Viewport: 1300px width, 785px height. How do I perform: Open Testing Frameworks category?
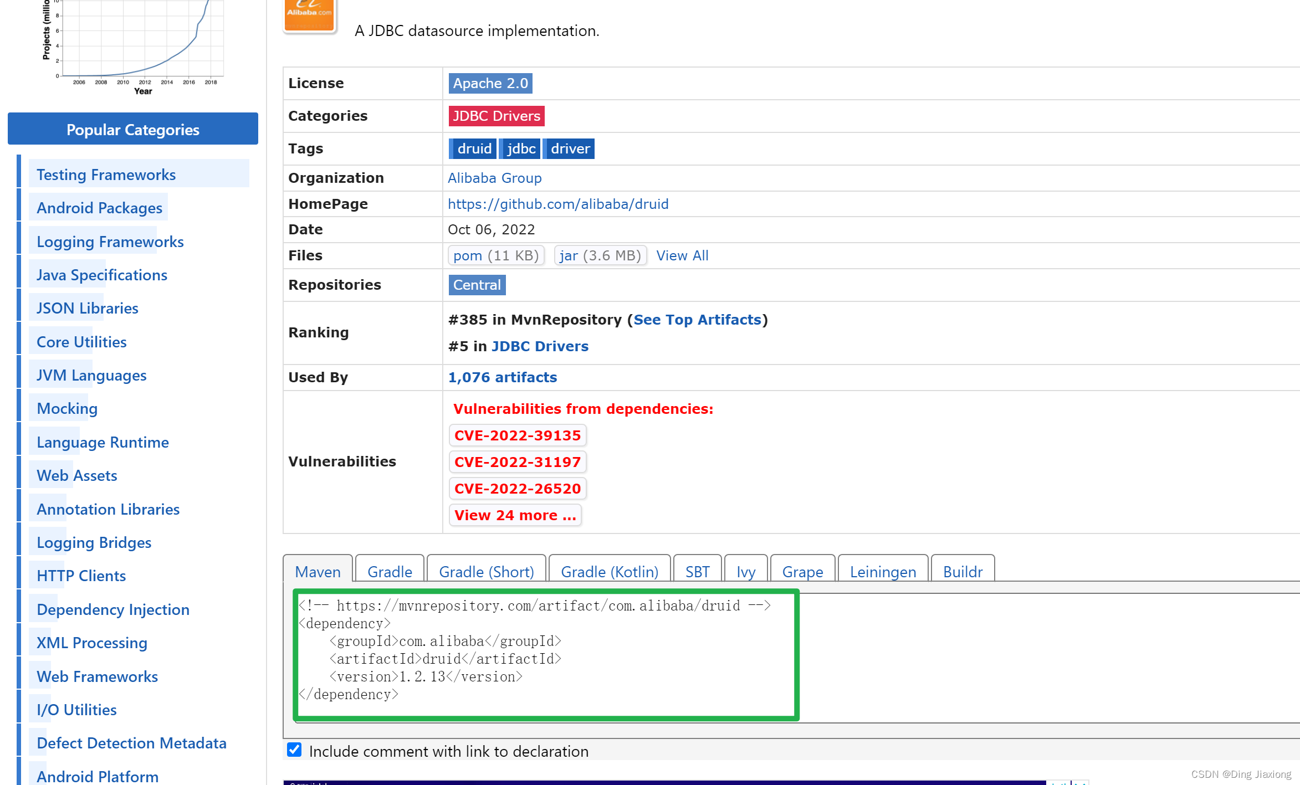(x=106, y=175)
